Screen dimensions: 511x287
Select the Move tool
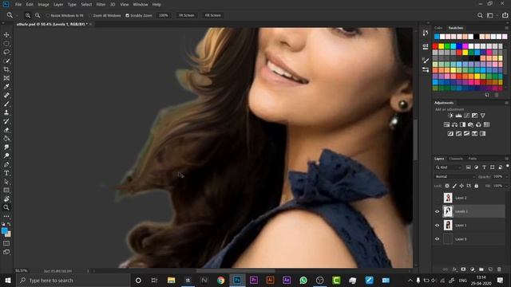point(6,35)
